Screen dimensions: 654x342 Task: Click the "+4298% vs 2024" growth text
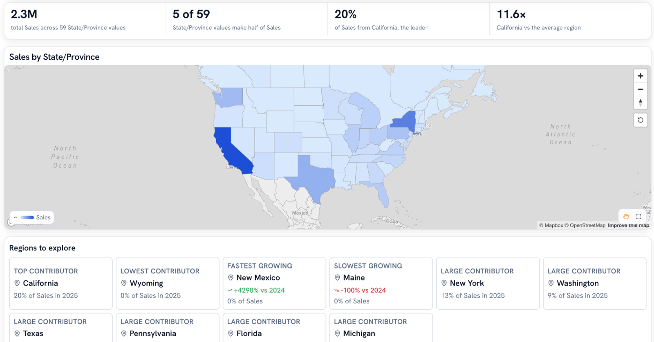(259, 290)
